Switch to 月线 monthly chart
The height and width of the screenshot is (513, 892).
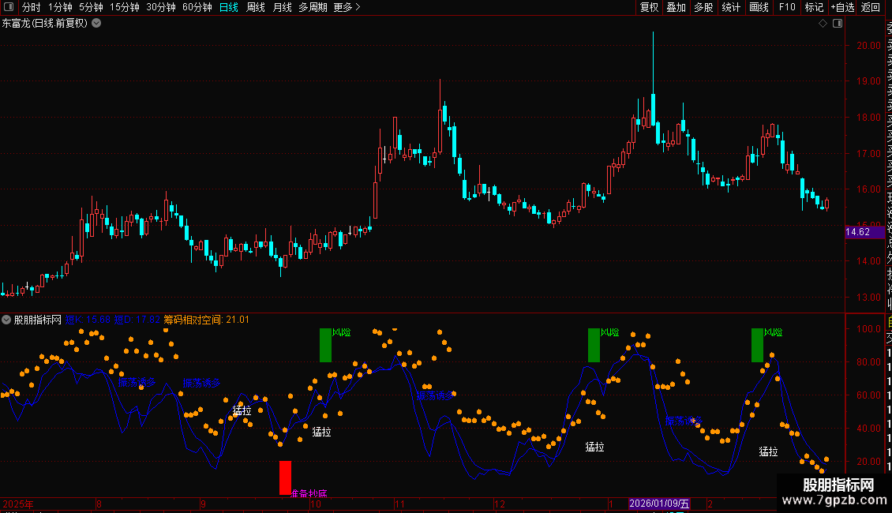(x=282, y=7)
